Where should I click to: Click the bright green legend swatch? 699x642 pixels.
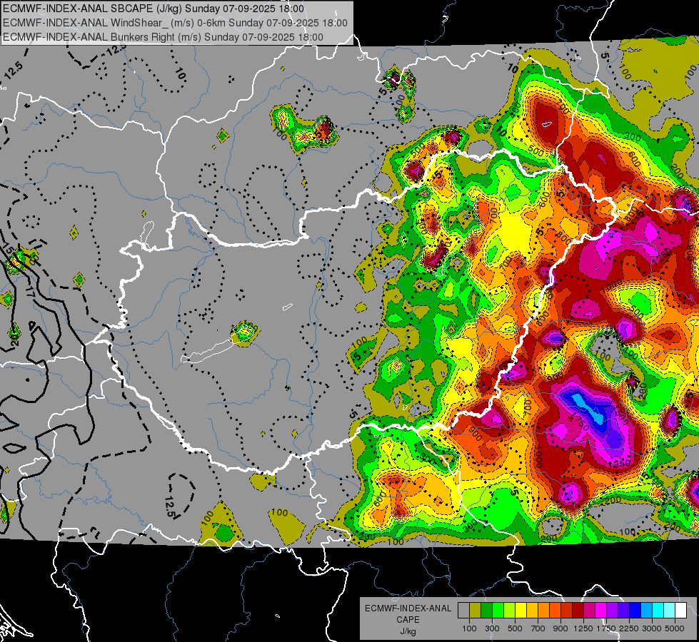[498, 611]
